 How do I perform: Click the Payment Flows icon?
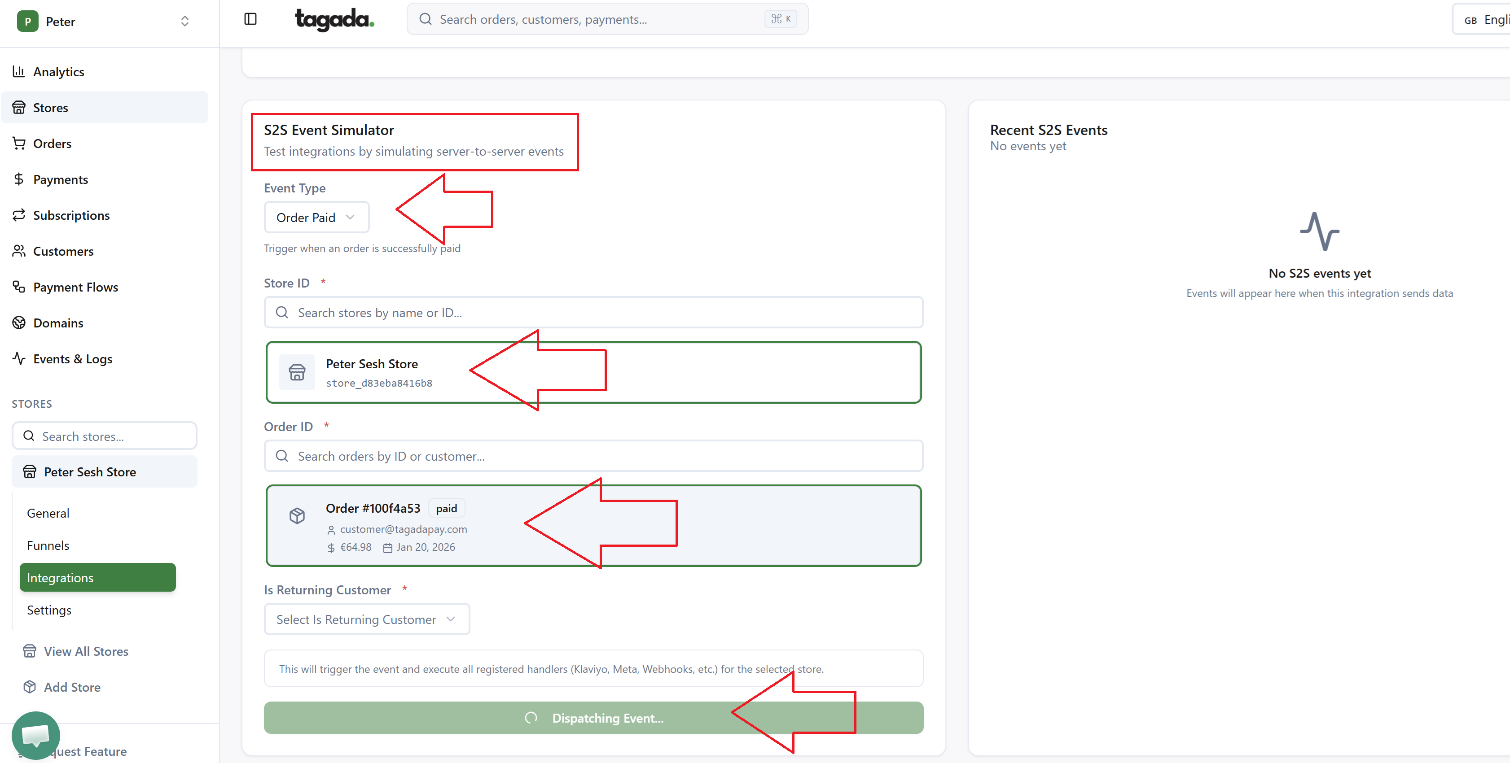[19, 287]
